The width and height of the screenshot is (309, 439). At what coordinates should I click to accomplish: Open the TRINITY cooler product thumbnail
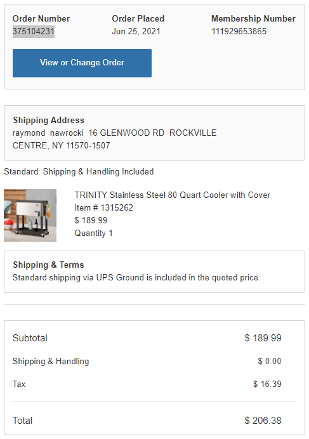tap(30, 215)
